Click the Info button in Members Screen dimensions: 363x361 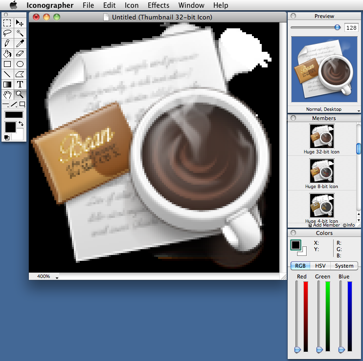pyautogui.click(x=349, y=225)
